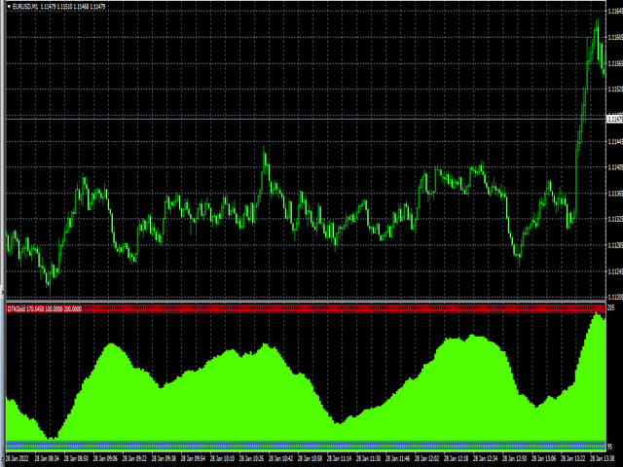Click the 28 Jan 2022 date label
The height and width of the screenshot is (467, 623).
(x=18, y=457)
